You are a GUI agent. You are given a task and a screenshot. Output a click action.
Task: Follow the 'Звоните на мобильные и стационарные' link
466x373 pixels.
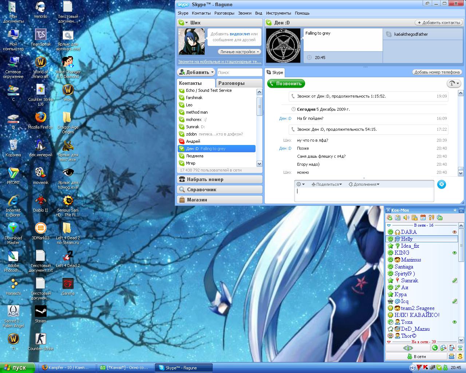tap(220, 62)
